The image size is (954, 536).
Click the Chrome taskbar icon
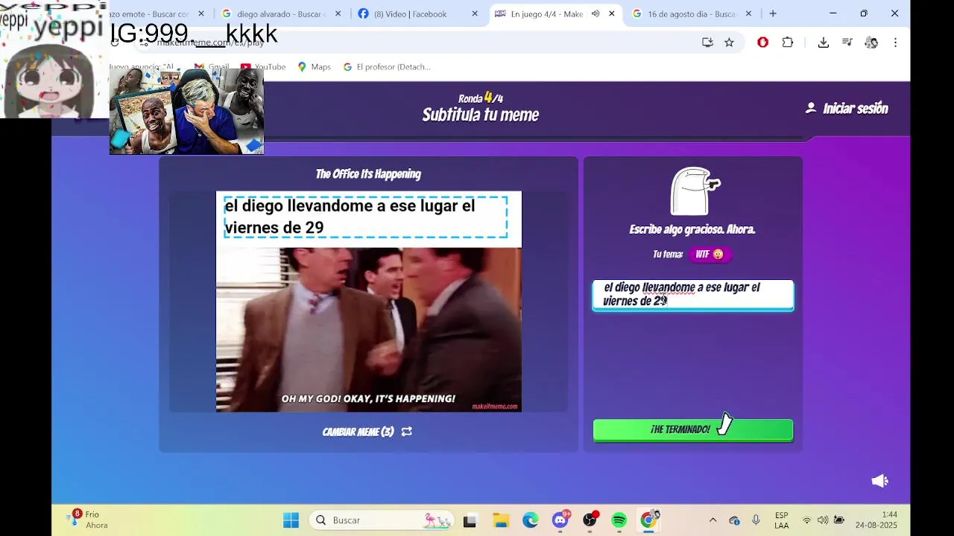649,520
